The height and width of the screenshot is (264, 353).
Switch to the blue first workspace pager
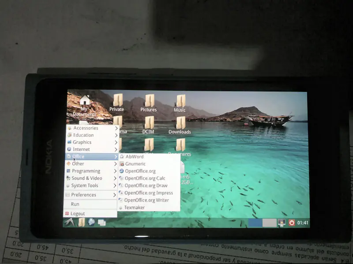pyautogui.click(x=255, y=223)
